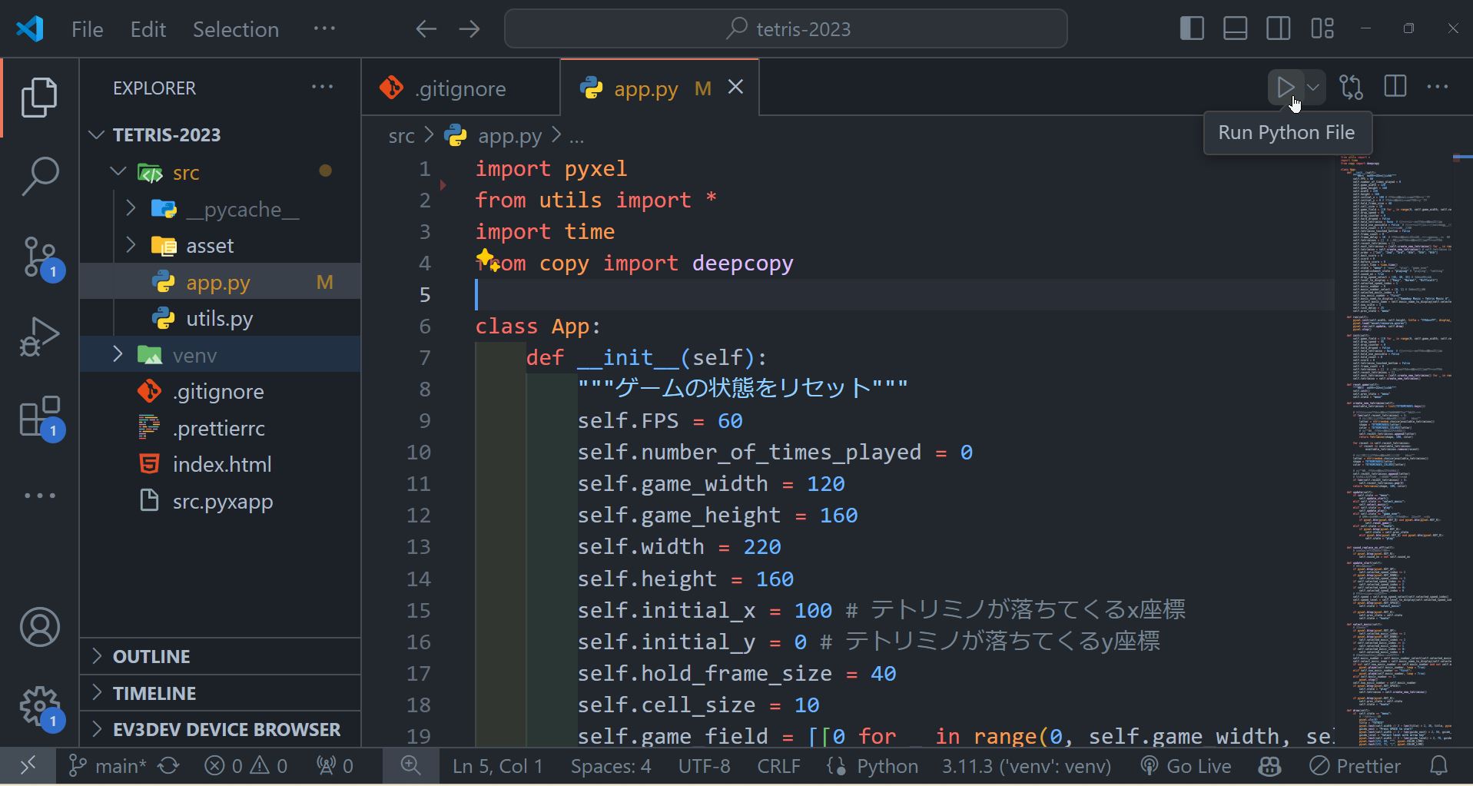The height and width of the screenshot is (786, 1473).
Task: Split the editor to the right
Action: (1395, 88)
